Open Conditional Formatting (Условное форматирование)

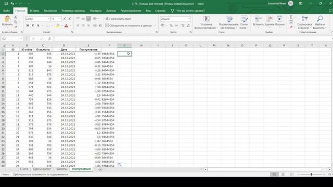pyautogui.click(x=206, y=22)
